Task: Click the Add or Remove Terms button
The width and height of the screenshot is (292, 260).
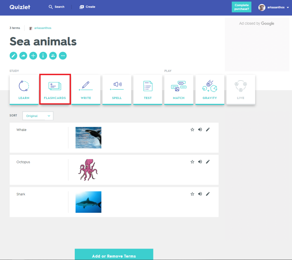Action: (x=114, y=256)
